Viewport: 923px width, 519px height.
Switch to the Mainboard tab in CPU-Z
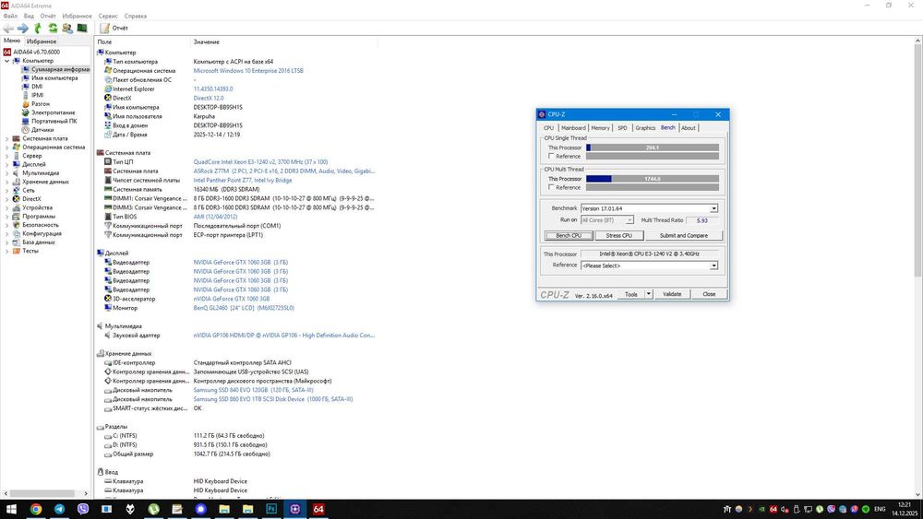pos(573,127)
